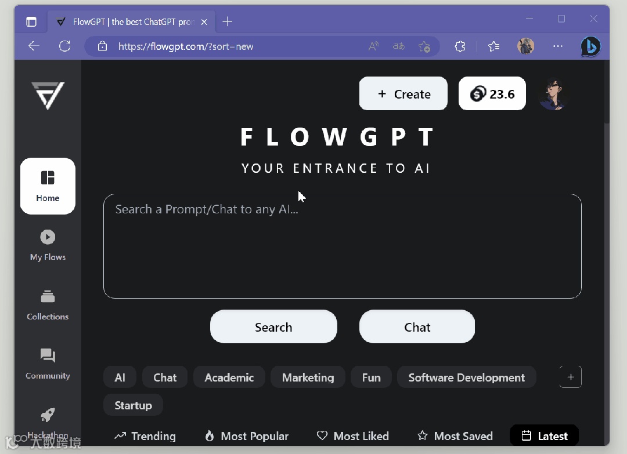
Task: Open Hackathon rocket sidebar item
Action: tap(48, 423)
